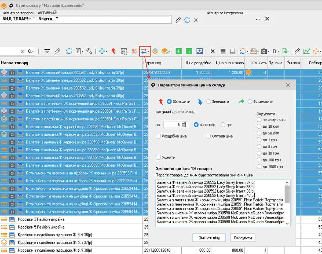Open the printer options dropdown
The image size is (322, 254).
coord(258,51)
